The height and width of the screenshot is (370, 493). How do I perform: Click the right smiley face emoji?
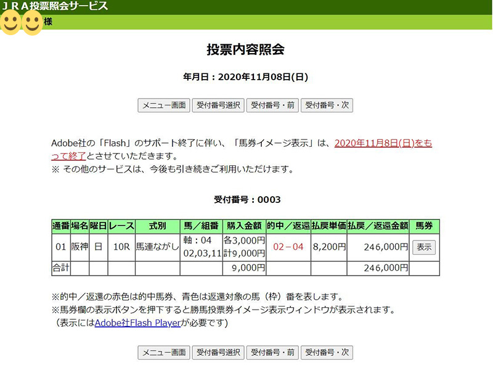coord(32,23)
